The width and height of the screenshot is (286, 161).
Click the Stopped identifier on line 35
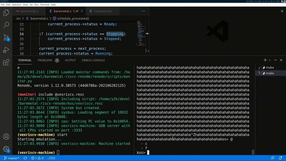[x=112, y=39]
